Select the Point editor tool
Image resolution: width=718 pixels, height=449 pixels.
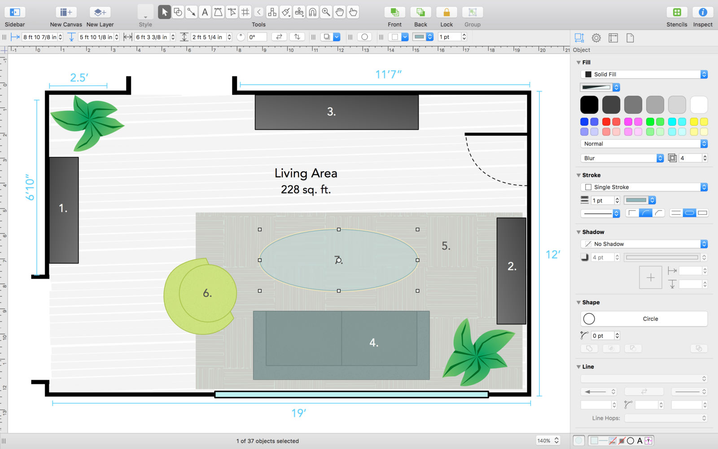(x=232, y=12)
